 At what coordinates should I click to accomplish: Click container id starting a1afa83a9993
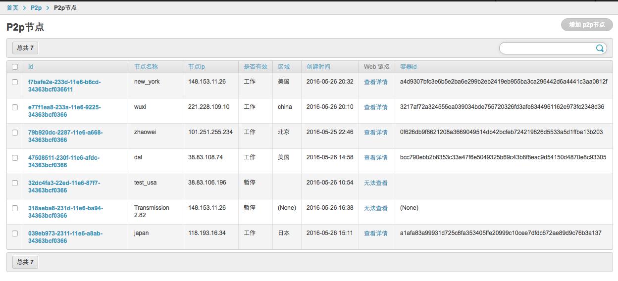501,233
